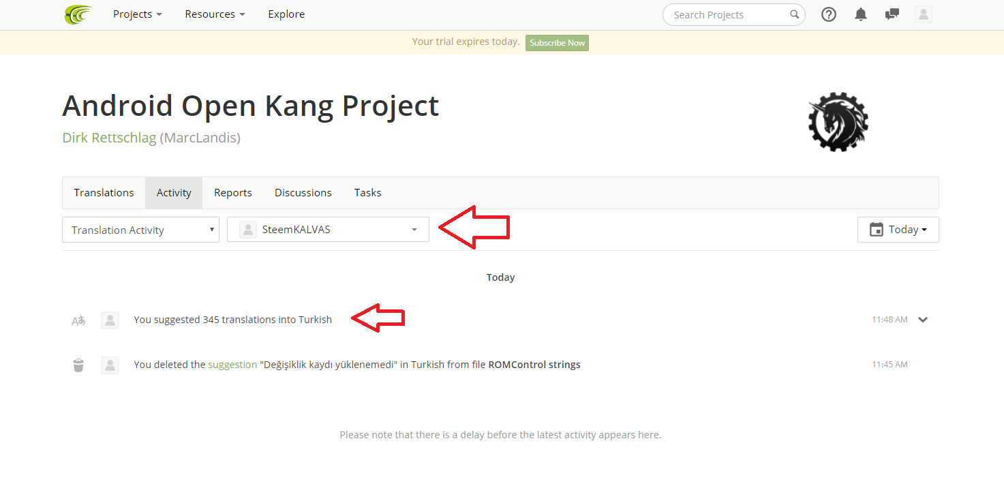Screen dimensions: 1004x501
Task: Click the 'Your trial expires today.' notice
Action: click(x=466, y=42)
